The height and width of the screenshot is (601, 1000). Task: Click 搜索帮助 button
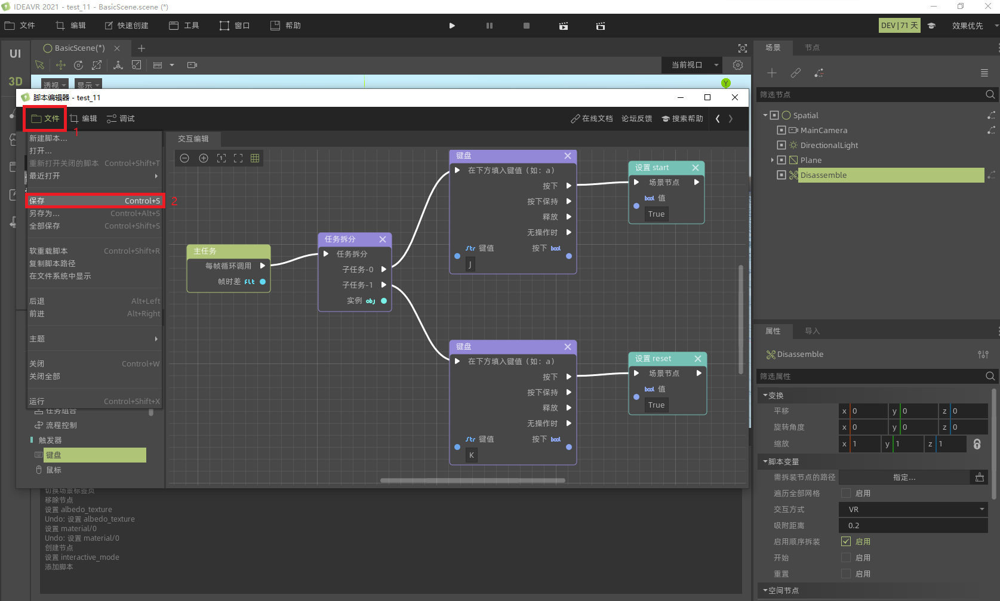tap(682, 119)
